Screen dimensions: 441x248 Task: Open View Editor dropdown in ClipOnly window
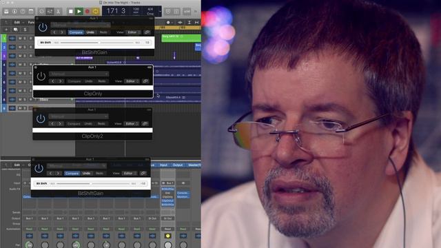131,81
